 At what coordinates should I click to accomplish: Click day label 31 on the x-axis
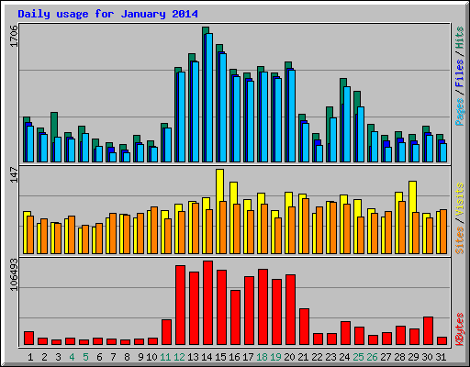441,357
